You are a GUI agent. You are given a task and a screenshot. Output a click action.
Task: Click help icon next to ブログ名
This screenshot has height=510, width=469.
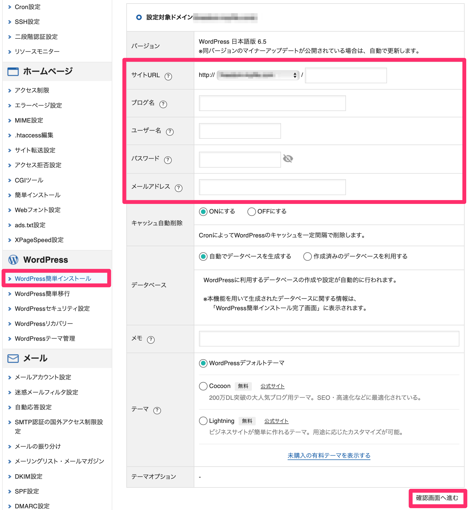tap(163, 104)
